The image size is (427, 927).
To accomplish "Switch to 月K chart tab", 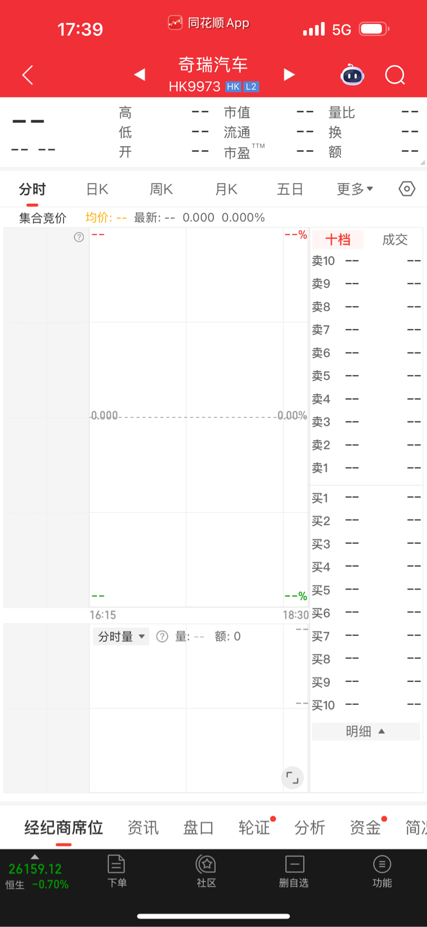I will tap(226, 189).
